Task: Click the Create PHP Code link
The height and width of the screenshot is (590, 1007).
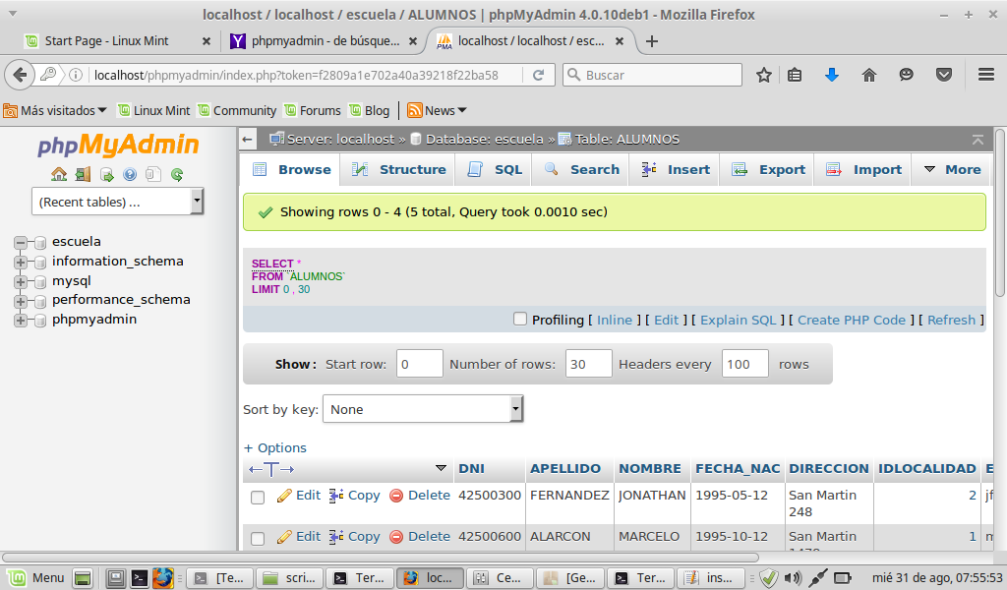Action: pos(852,320)
